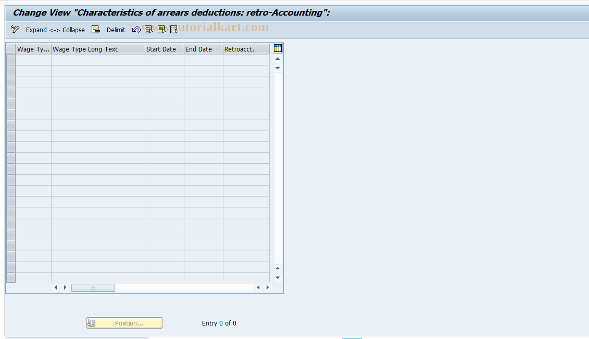Click the deselect all icon

pyautogui.click(x=174, y=30)
